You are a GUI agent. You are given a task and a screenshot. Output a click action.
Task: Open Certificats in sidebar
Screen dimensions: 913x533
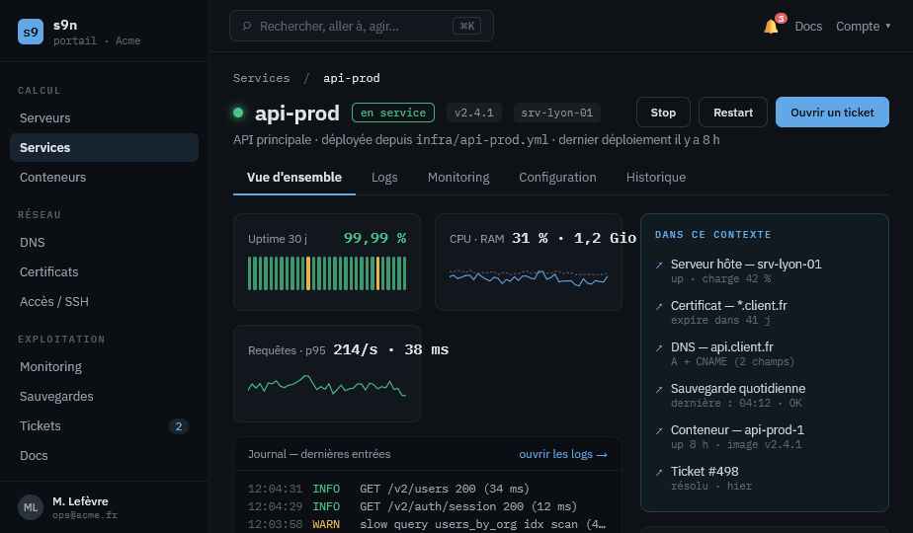click(x=104, y=272)
